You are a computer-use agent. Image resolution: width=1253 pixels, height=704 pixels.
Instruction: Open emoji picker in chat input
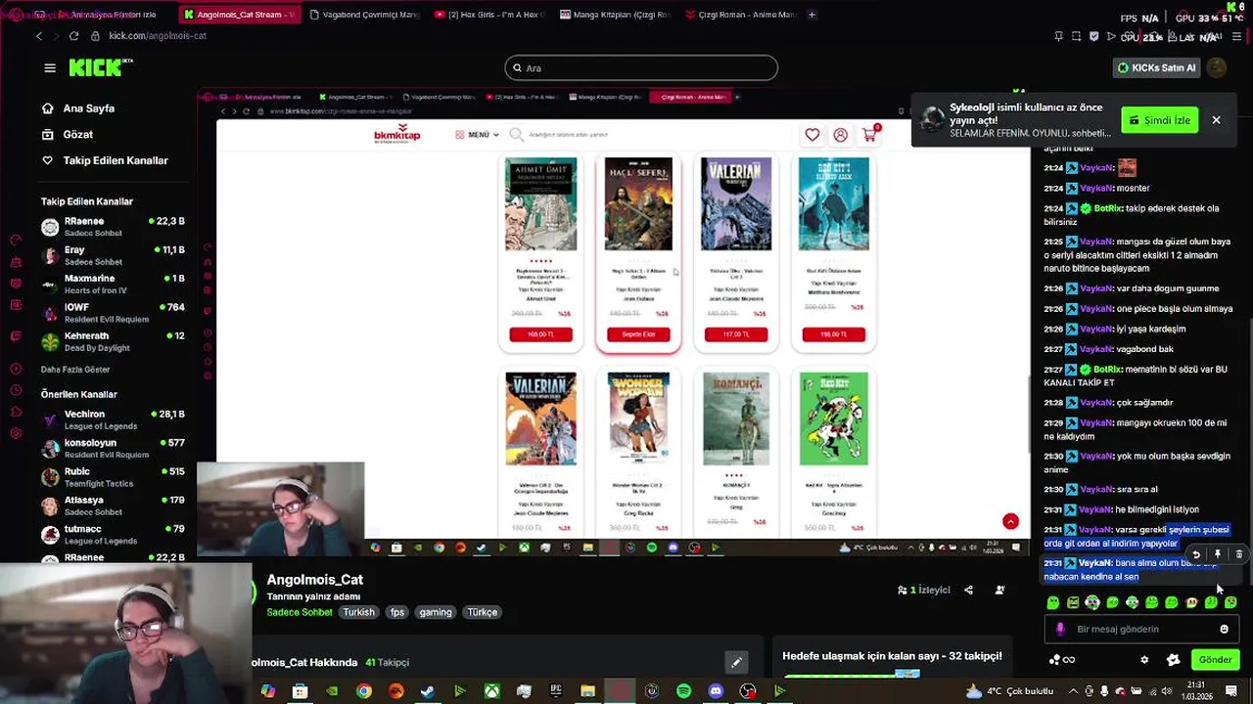[1224, 630]
